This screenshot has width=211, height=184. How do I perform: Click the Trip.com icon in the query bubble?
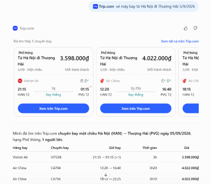click(x=96, y=7)
